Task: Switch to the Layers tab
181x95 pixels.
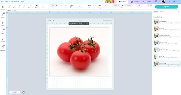Action: 162,12
